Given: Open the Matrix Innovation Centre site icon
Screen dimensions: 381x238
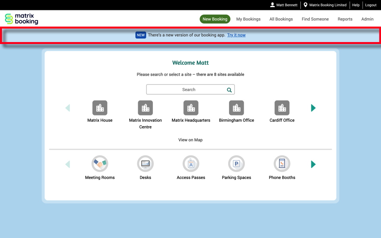Looking at the screenshot, I should [x=145, y=108].
